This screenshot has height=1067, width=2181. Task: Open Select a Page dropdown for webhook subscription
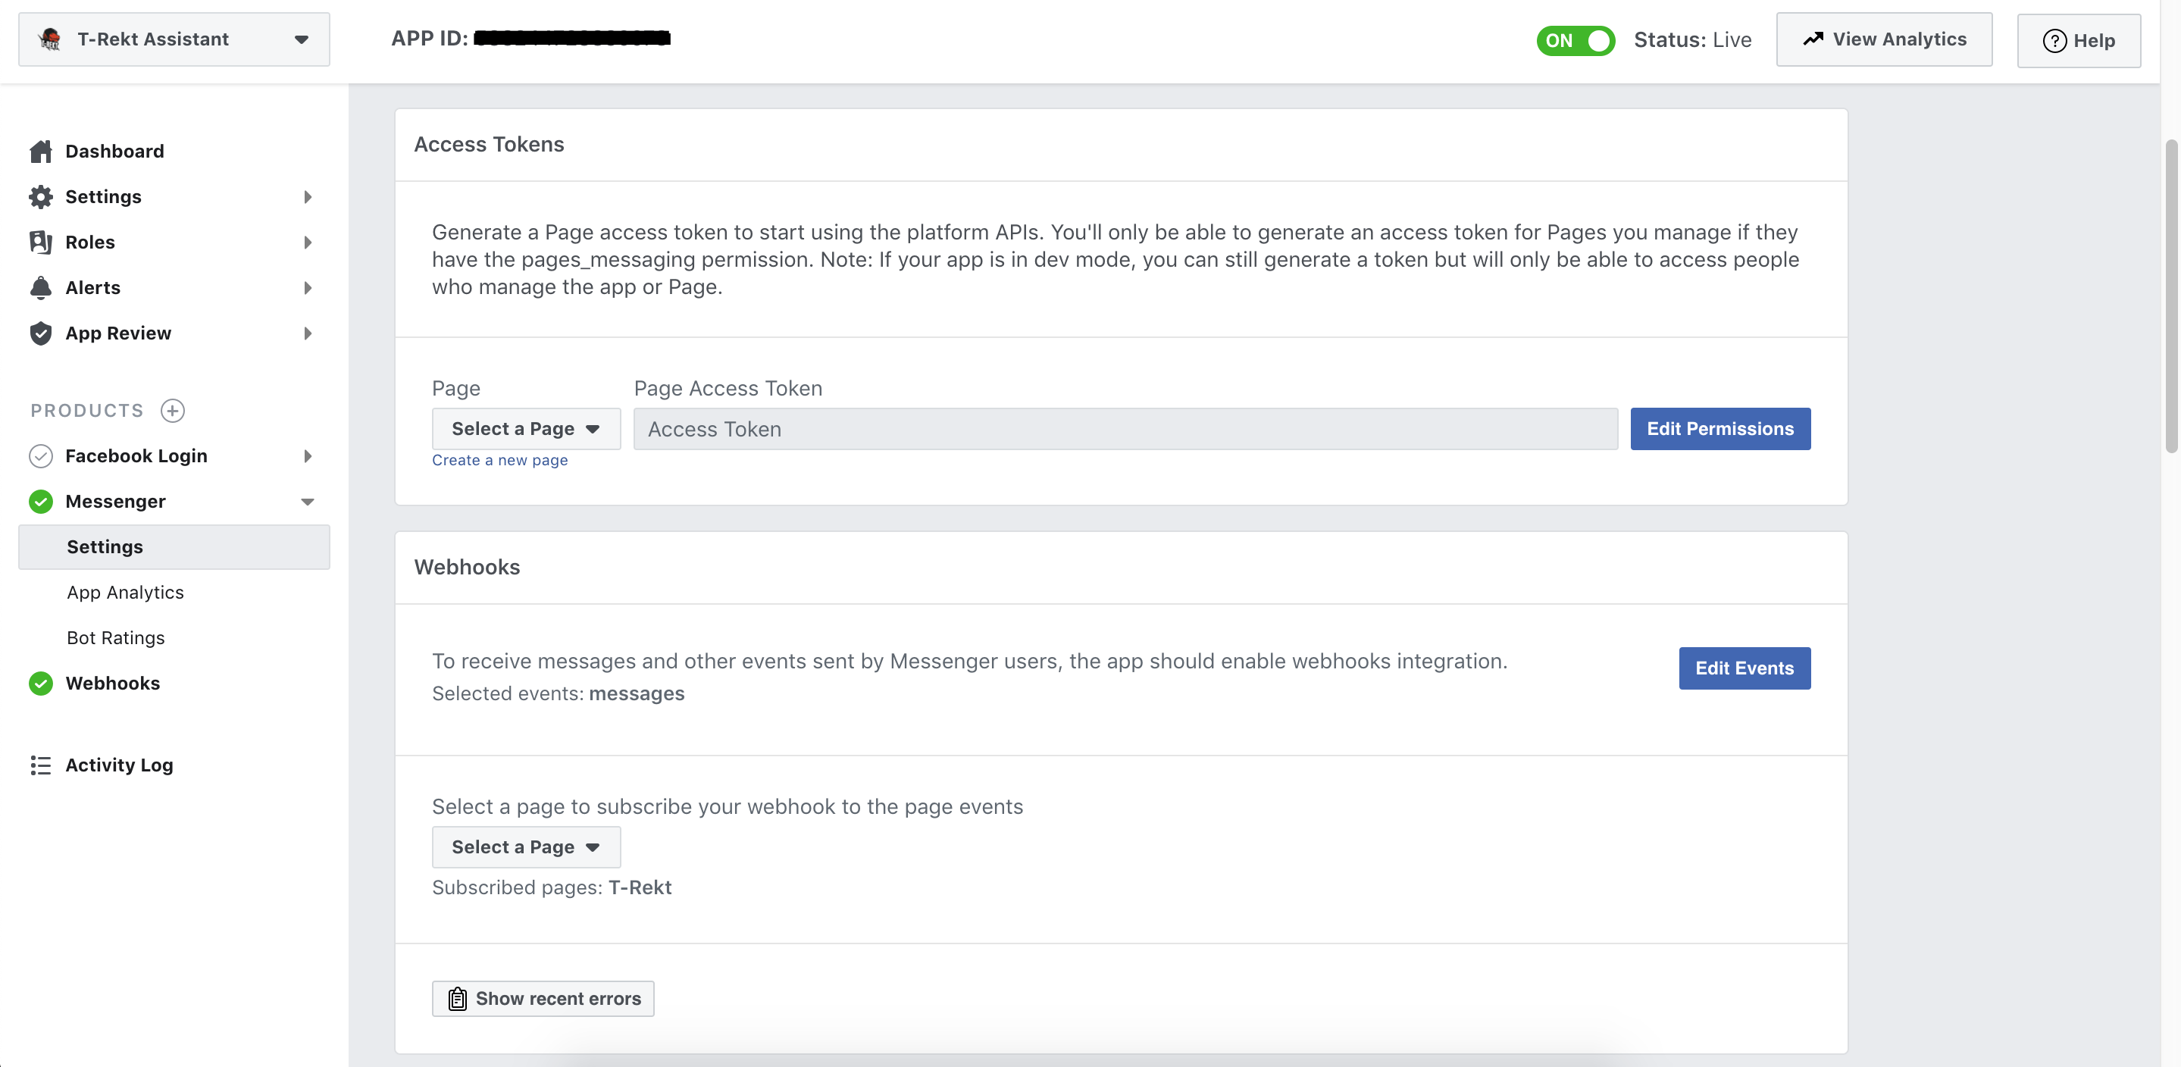click(x=526, y=846)
